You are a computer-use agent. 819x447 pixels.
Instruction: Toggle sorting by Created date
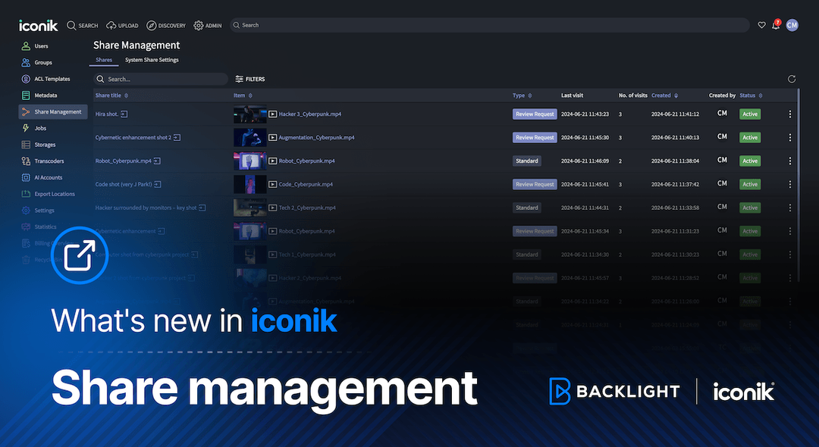click(x=676, y=95)
